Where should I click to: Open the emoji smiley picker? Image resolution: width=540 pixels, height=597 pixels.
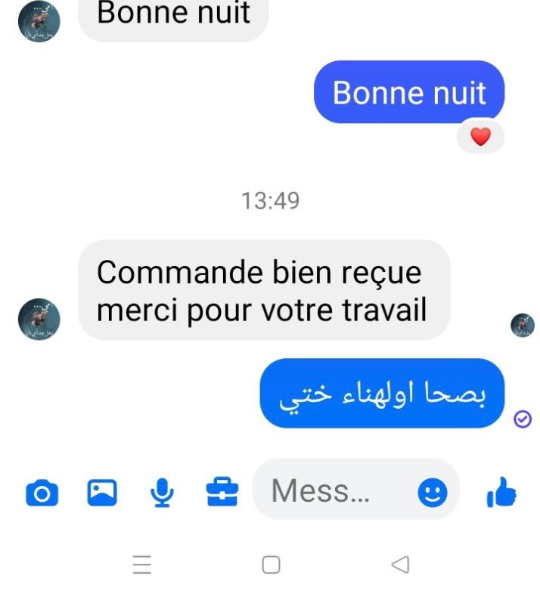432,492
